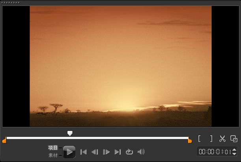The width and height of the screenshot is (241, 162).
Task: Enlarge the preview window icon
Action: click(x=234, y=139)
